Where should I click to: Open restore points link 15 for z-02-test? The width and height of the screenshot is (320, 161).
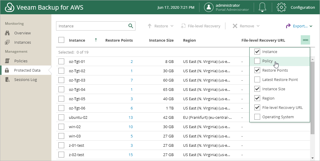tap(131, 155)
